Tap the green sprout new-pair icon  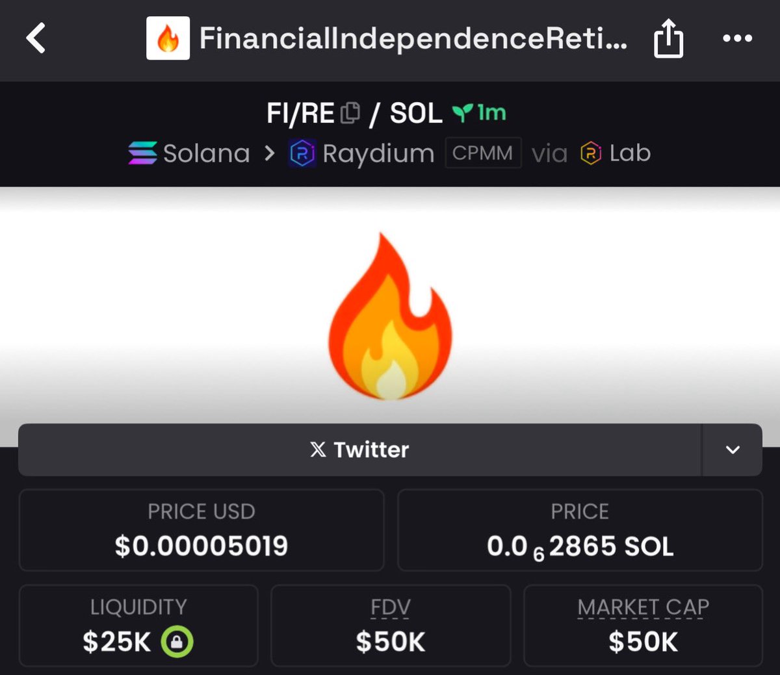click(x=462, y=114)
